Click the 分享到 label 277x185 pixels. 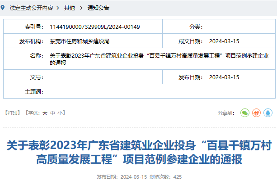pos(226,113)
